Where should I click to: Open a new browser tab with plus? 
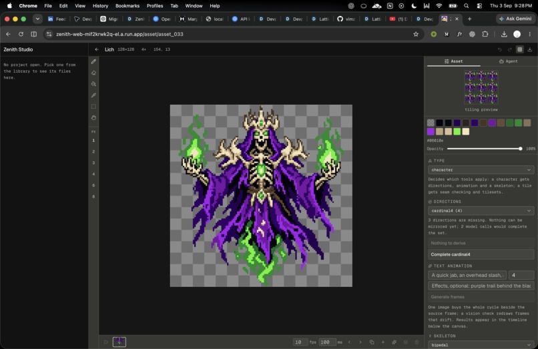tap(469, 19)
